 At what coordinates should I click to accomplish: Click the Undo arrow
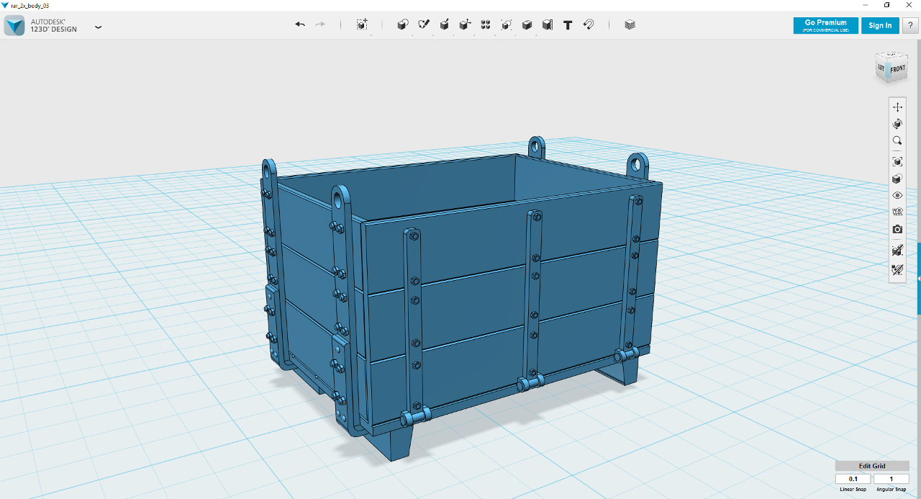pos(300,24)
